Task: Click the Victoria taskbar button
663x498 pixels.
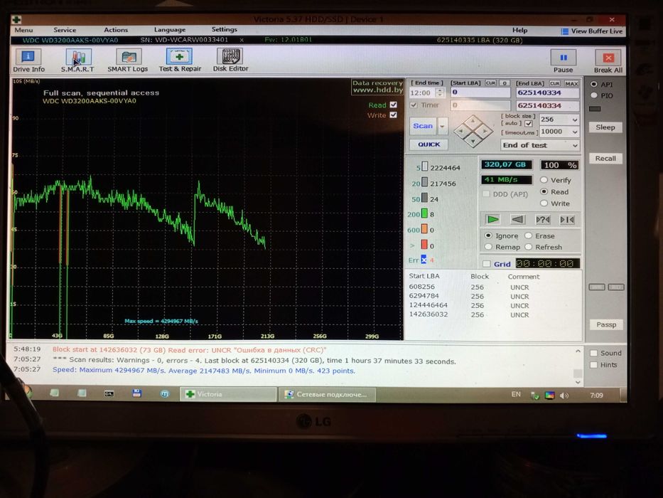Action: point(228,394)
